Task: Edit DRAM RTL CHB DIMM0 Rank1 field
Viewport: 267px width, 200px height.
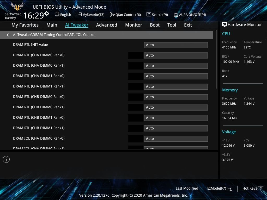Action: coord(176,107)
